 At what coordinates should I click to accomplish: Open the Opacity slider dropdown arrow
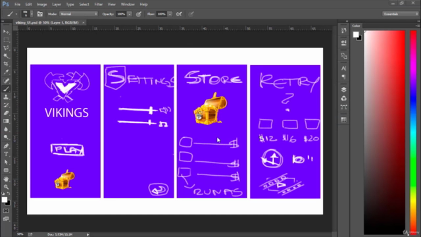coord(130,14)
